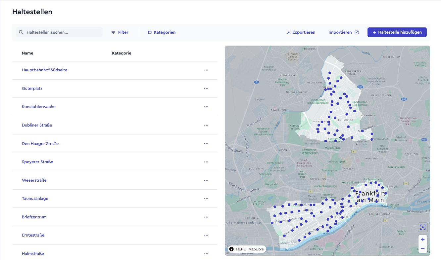
Task: Open the Briefzentrum stop
Action: coord(34,217)
